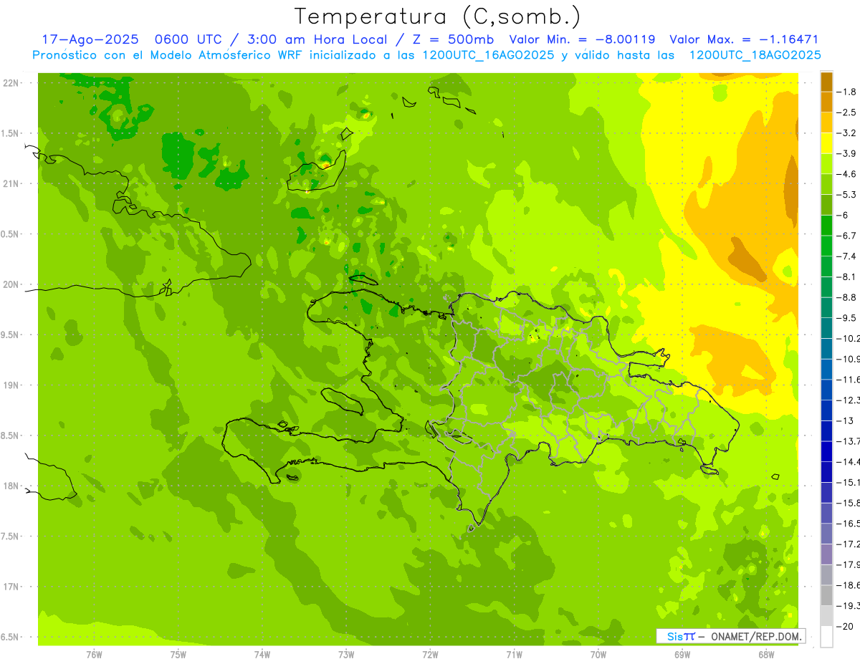Pick the yellow swatch between -3.2 and -3.9
This screenshot has height=664, width=860.
[x=826, y=143]
